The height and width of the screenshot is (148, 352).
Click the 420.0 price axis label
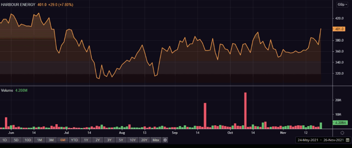[x=339, y=18]
